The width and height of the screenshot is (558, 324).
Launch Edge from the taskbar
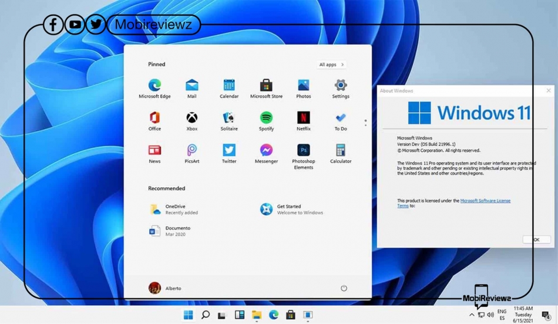pos(274,315)
